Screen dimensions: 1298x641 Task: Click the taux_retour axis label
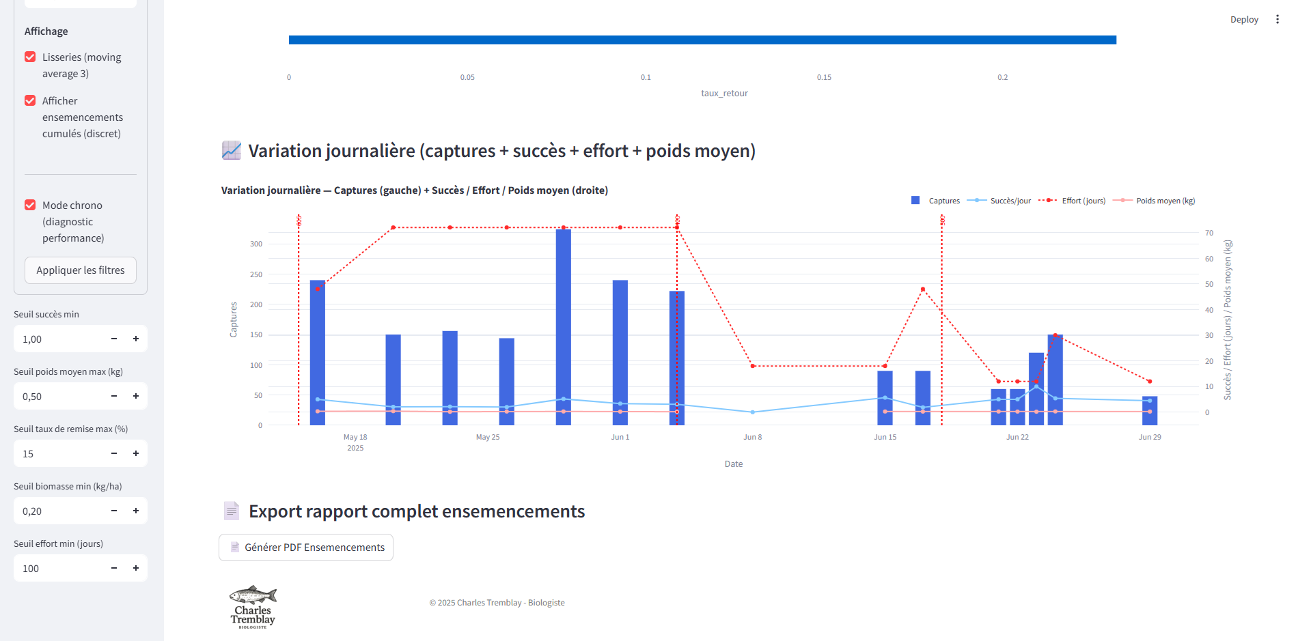tap(724, 94)
